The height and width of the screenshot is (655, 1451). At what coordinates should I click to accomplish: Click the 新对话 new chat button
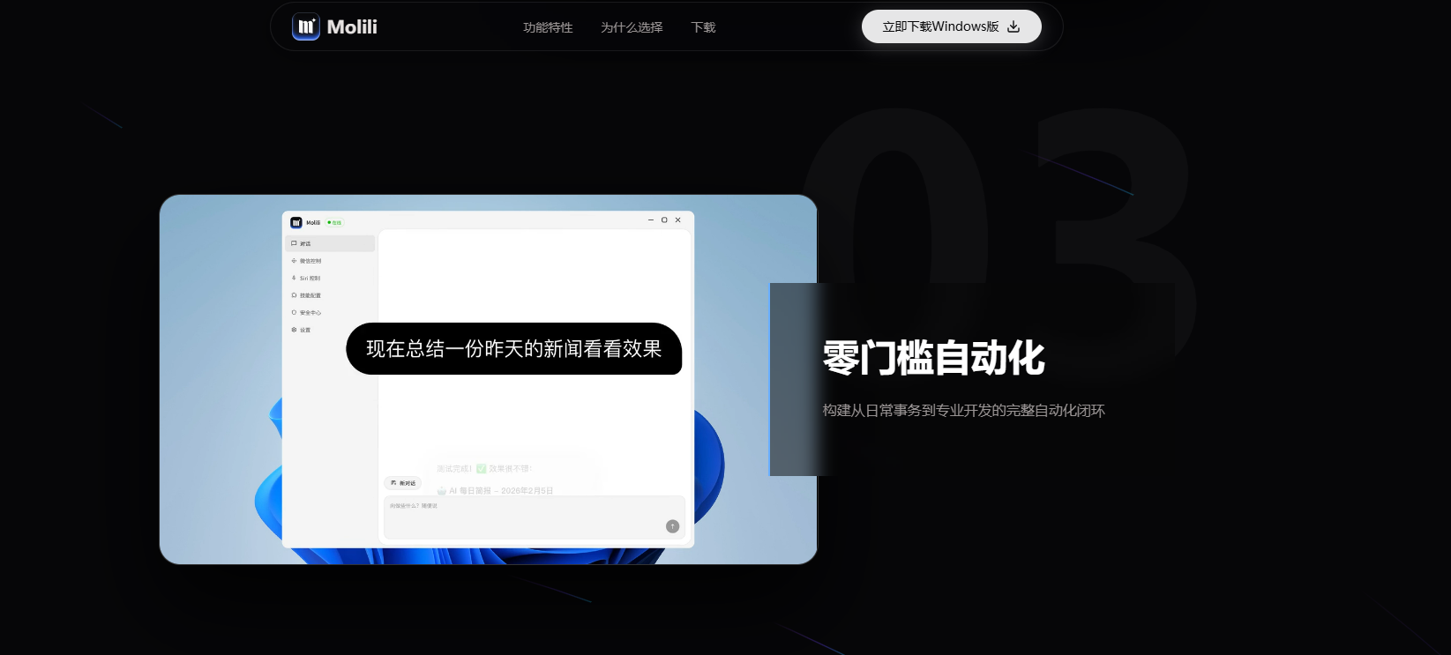[403, 483]
